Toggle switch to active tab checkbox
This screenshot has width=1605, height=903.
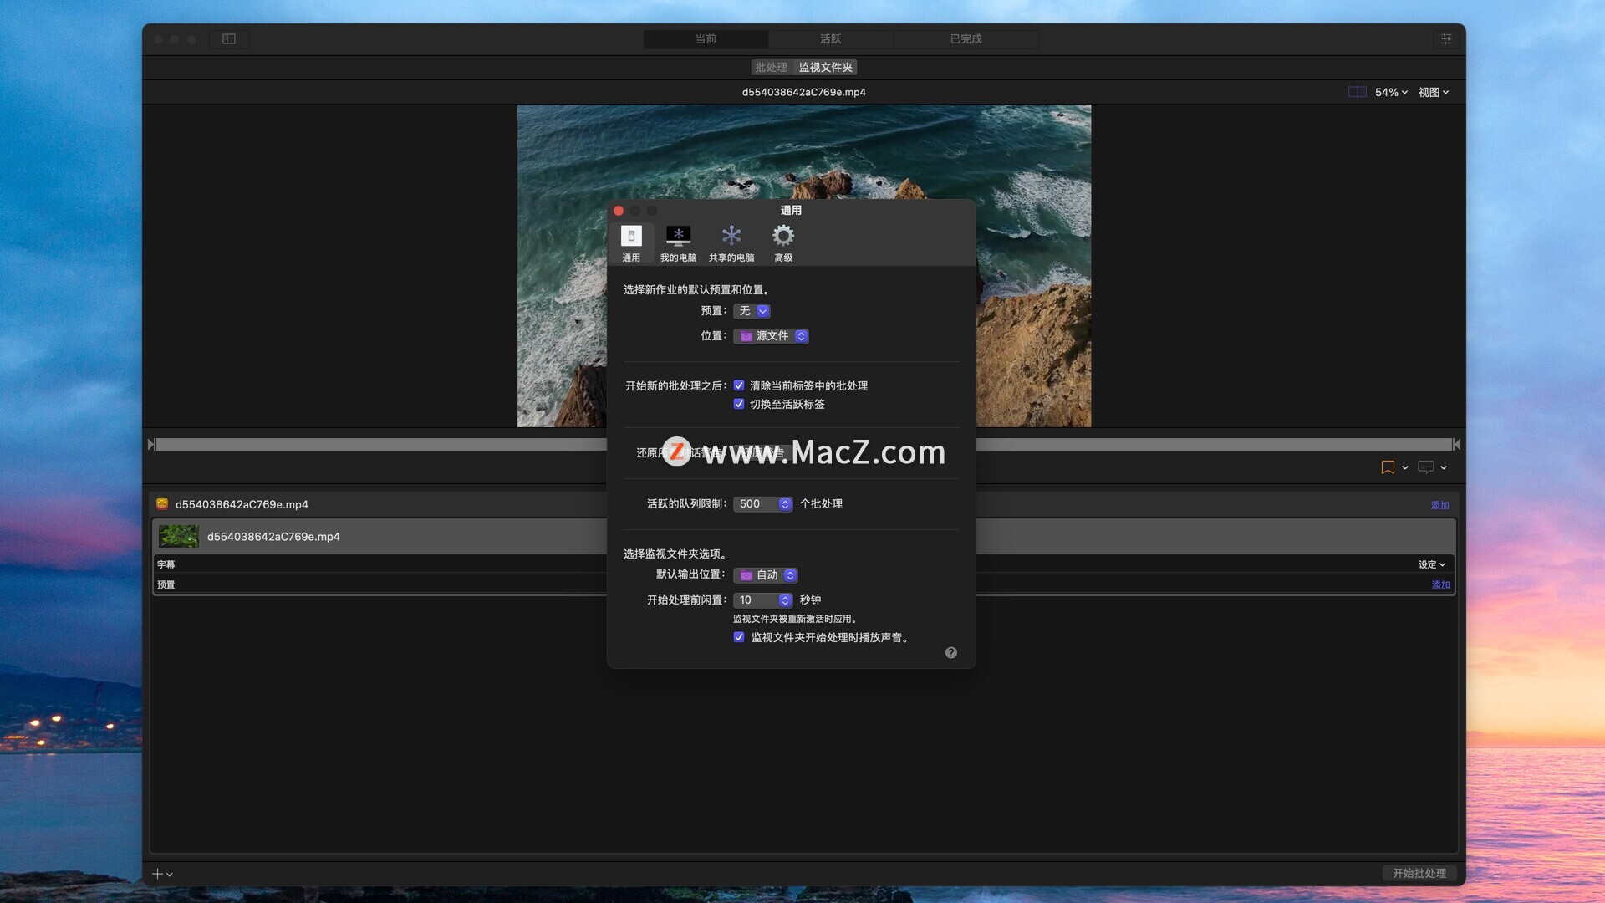(x=739, y=404)
